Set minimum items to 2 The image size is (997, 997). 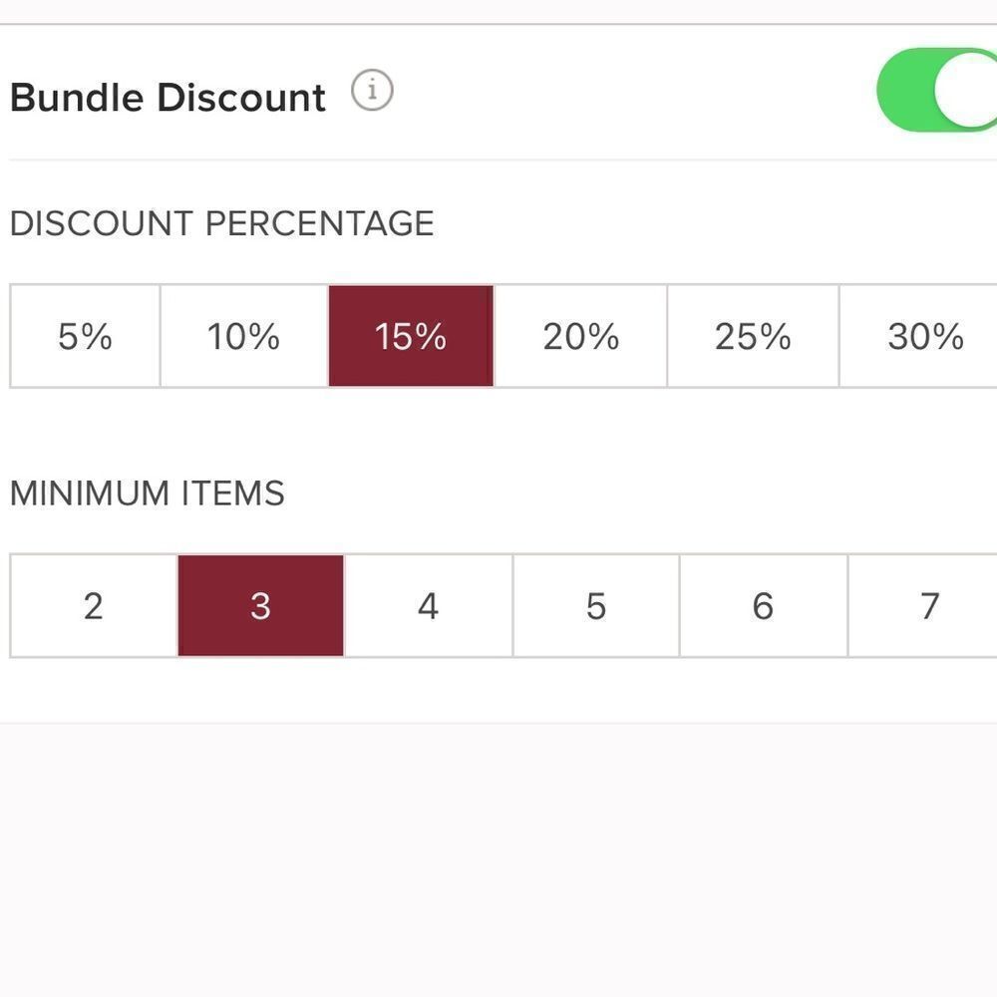[x=94, y=605]
